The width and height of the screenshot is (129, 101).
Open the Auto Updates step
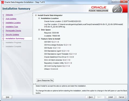[x=11, y=19]
